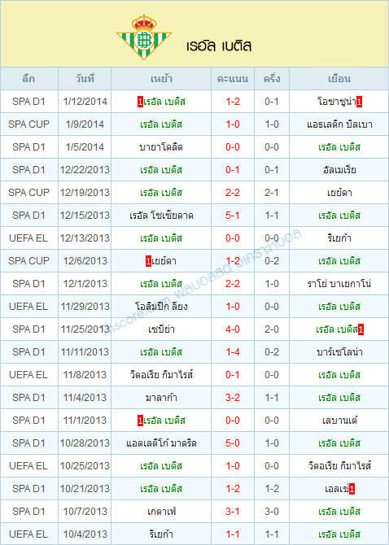The height and width of the screenshot is (545, 389).
Task: Click the SPA CUP league cell dated 12/19/2013
Action: click(x=28, y=193)
